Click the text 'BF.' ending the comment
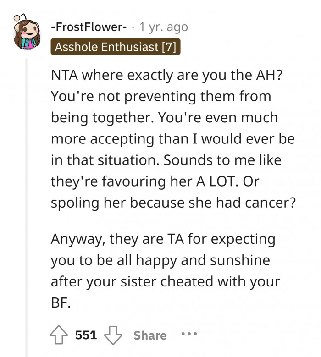The image size is (321, 357). [61, 304]
